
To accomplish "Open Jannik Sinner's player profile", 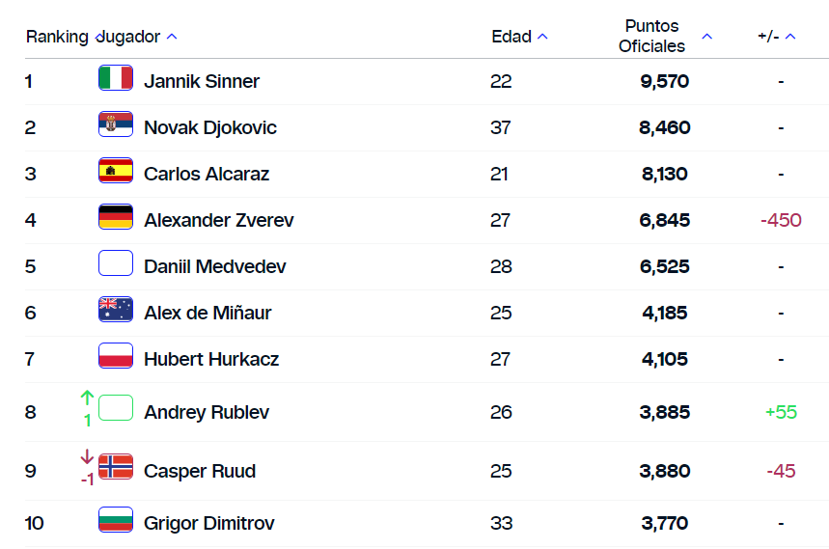I will pos(202,81).
